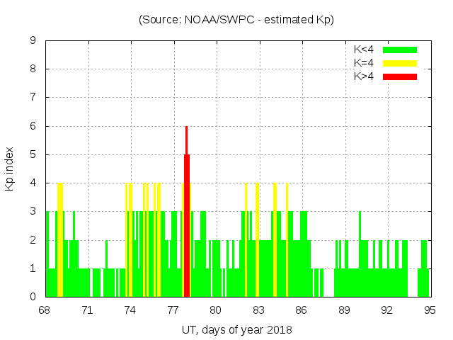Click the x-axis tick label 77
This screenshot has width=453, height=340.
click(x=173, y=310)
